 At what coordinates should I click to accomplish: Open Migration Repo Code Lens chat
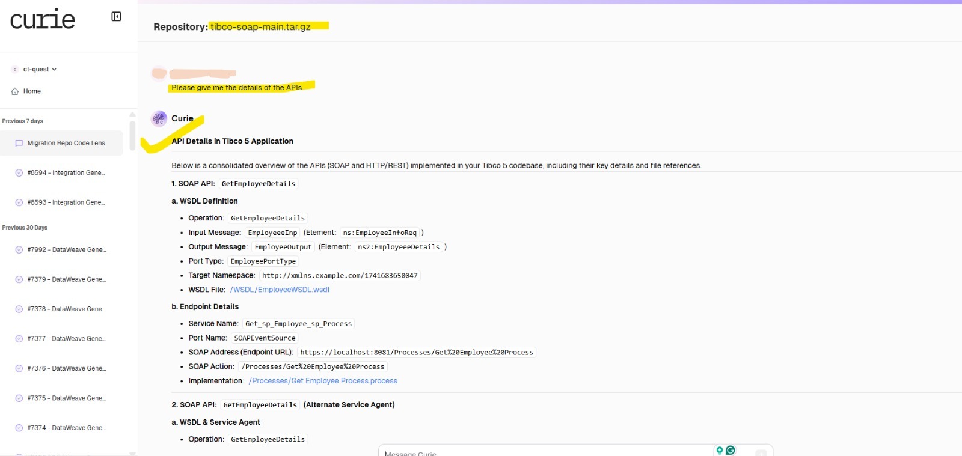(x=61, y=143)
